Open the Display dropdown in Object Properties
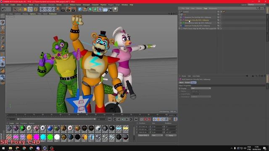 pos(201,89)
